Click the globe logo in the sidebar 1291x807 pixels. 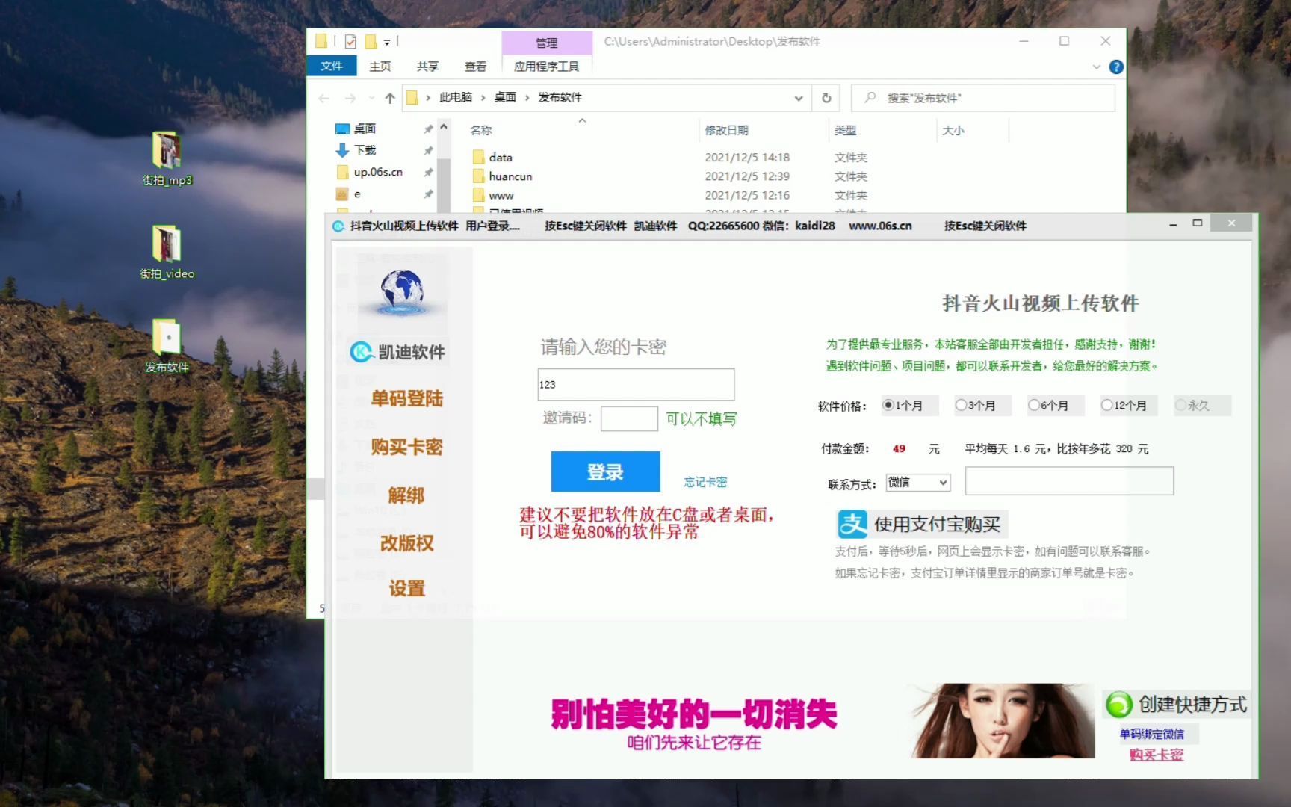coord(402,292)
